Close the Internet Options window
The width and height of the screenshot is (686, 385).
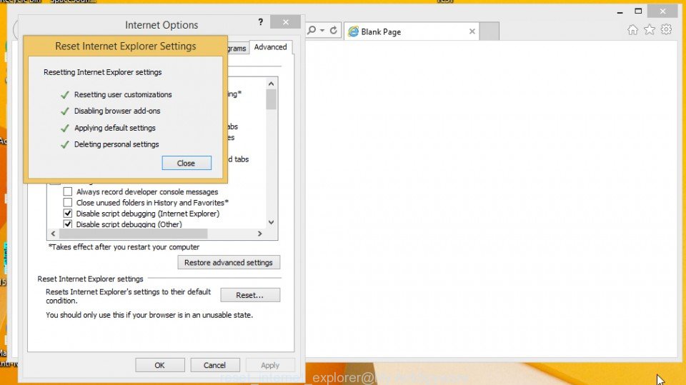tap(285, 22)
